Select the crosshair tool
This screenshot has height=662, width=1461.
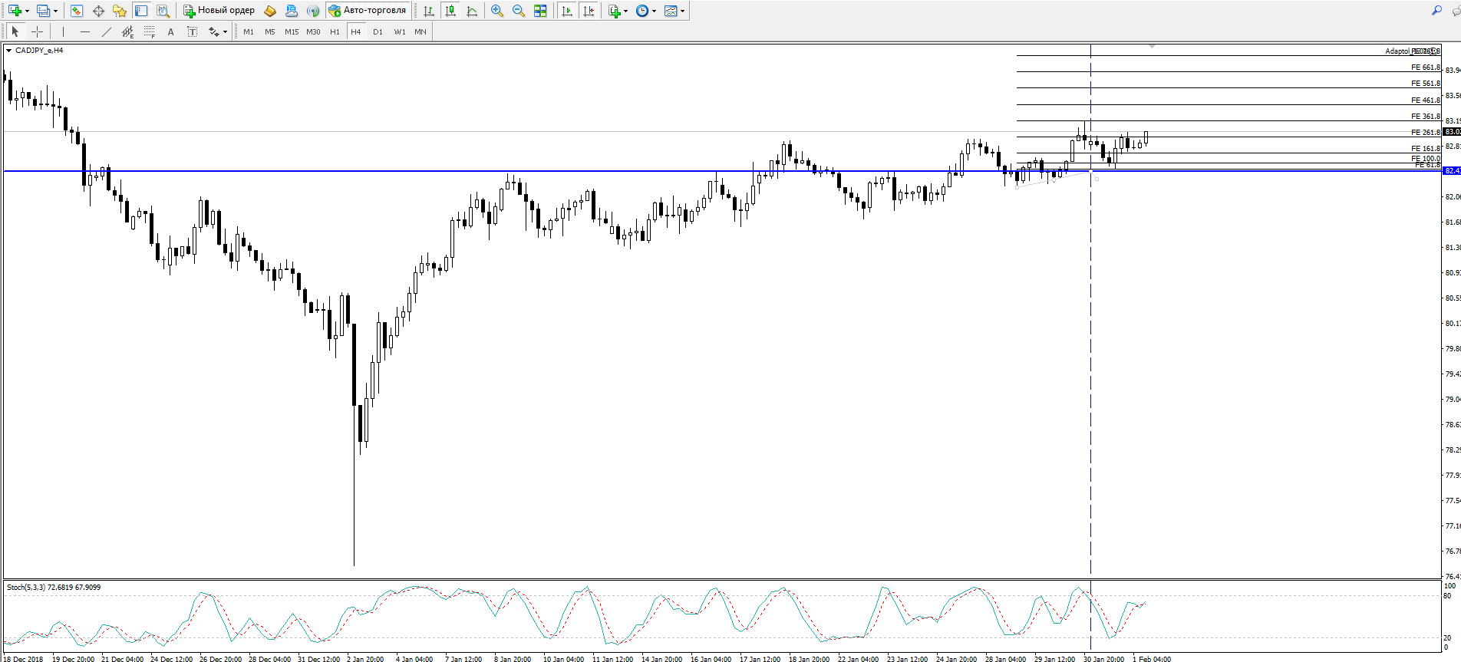tap(37, 31)
